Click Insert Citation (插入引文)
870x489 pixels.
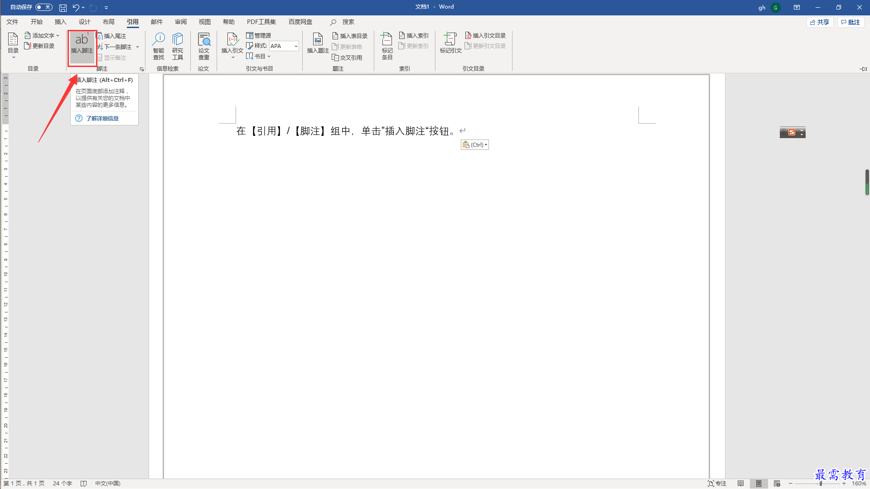click(x=232, y=45)
